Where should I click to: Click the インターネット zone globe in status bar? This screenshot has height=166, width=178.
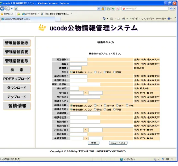coord(122,159)
